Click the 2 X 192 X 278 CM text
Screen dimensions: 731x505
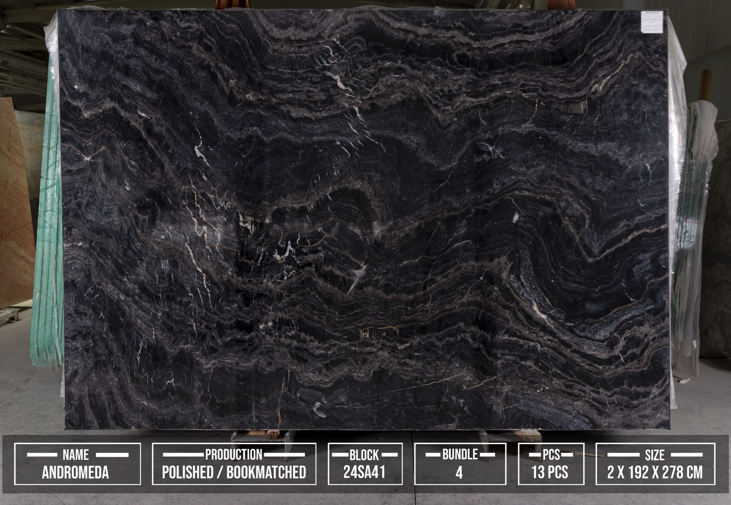tap(655, 472)
